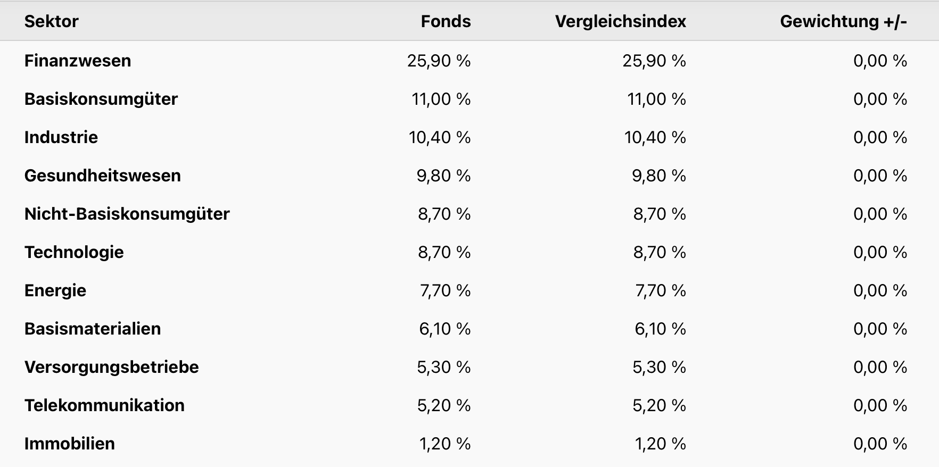The image size is (939, 467).
Task: Click the Basismaterialien sector label
Action: coord(93,329)
